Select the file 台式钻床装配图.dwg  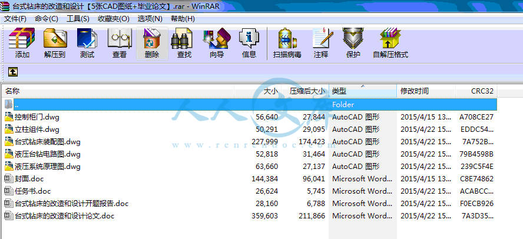pyautogui.click(x=48, y=142)
